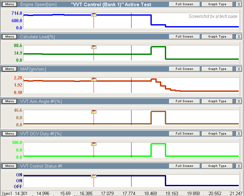Screen dimensions: 244x196
Task: Change Graph Type for VVT OCV Duty
Action: [x=217, y=134]
